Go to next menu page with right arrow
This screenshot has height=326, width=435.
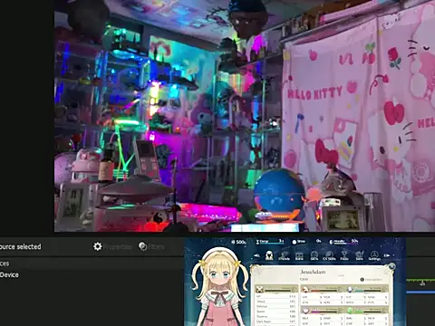coord(387,255)
